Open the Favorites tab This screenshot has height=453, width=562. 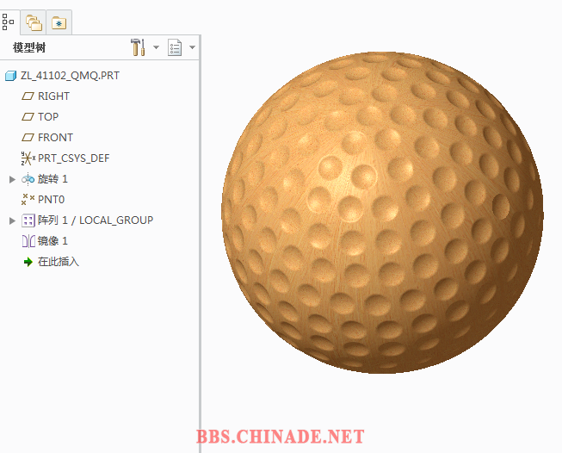coord(59,22)
